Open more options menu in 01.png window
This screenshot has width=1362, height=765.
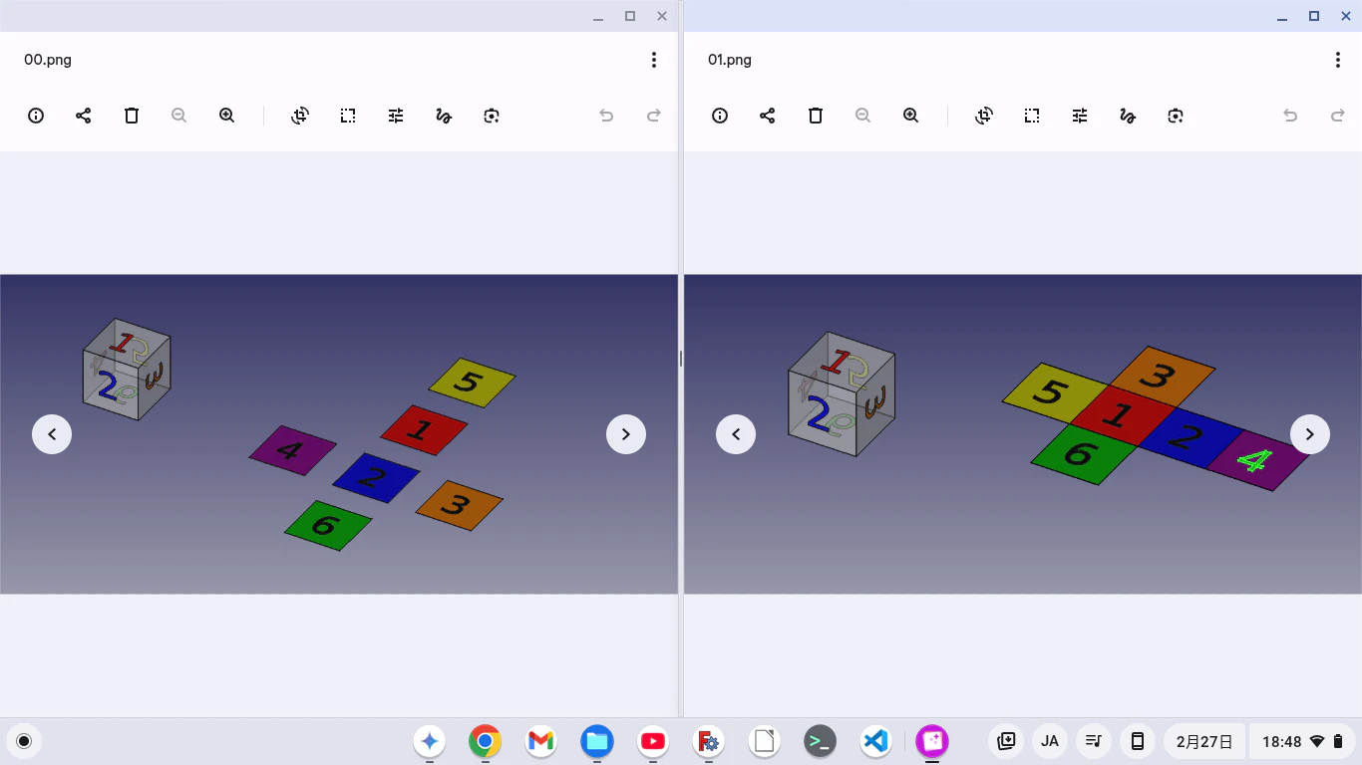point(1338,60)
